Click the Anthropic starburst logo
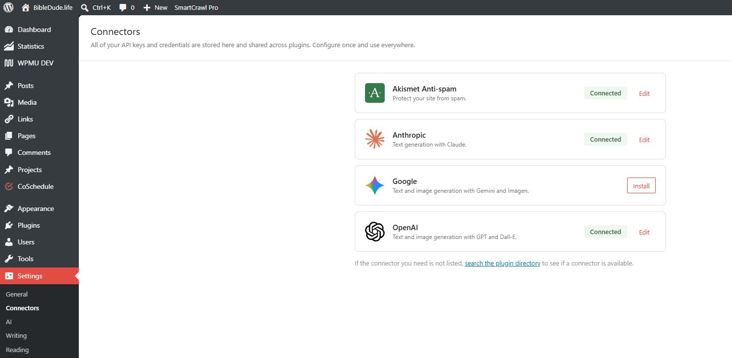 tap(374, 139)
